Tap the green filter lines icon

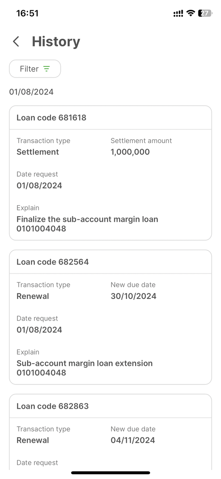tap(46, 69)
